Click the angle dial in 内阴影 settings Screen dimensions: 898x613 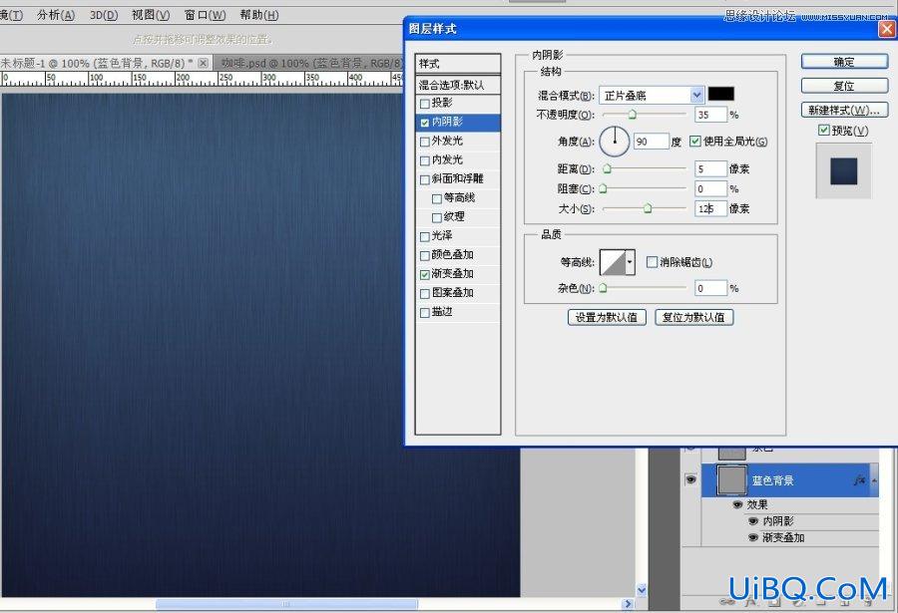615,141
